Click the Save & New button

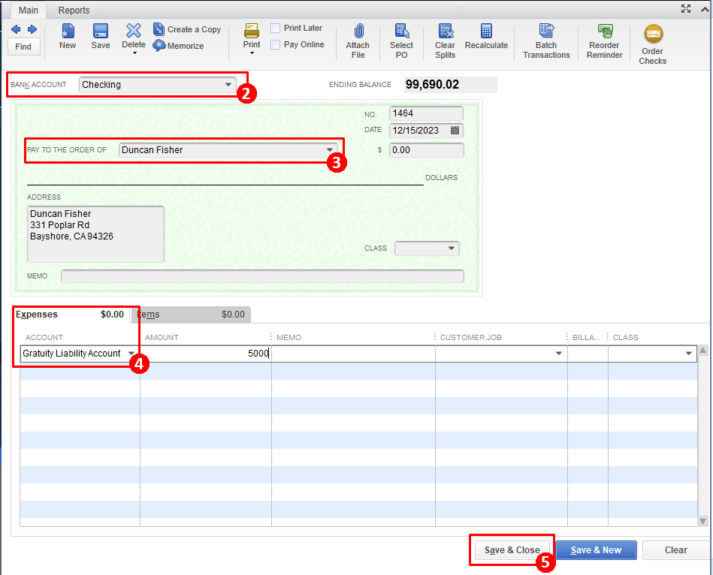coord(596,550)
